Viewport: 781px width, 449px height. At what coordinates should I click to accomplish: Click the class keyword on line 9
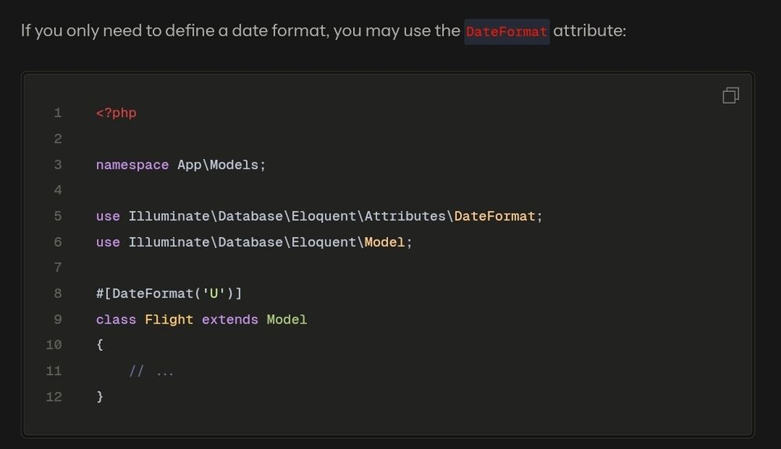[x=116, y=320]
